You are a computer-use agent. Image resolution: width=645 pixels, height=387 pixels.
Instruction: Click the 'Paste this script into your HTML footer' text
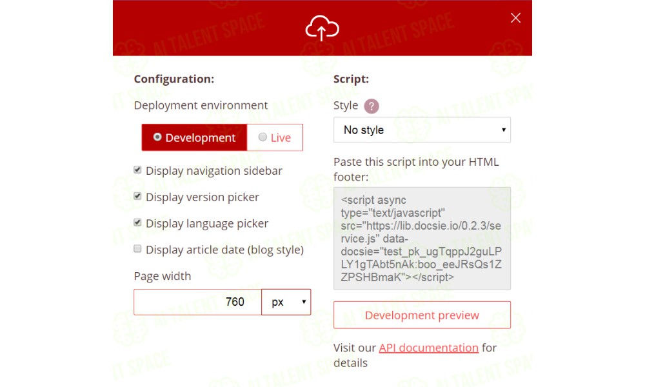point(416,170)
